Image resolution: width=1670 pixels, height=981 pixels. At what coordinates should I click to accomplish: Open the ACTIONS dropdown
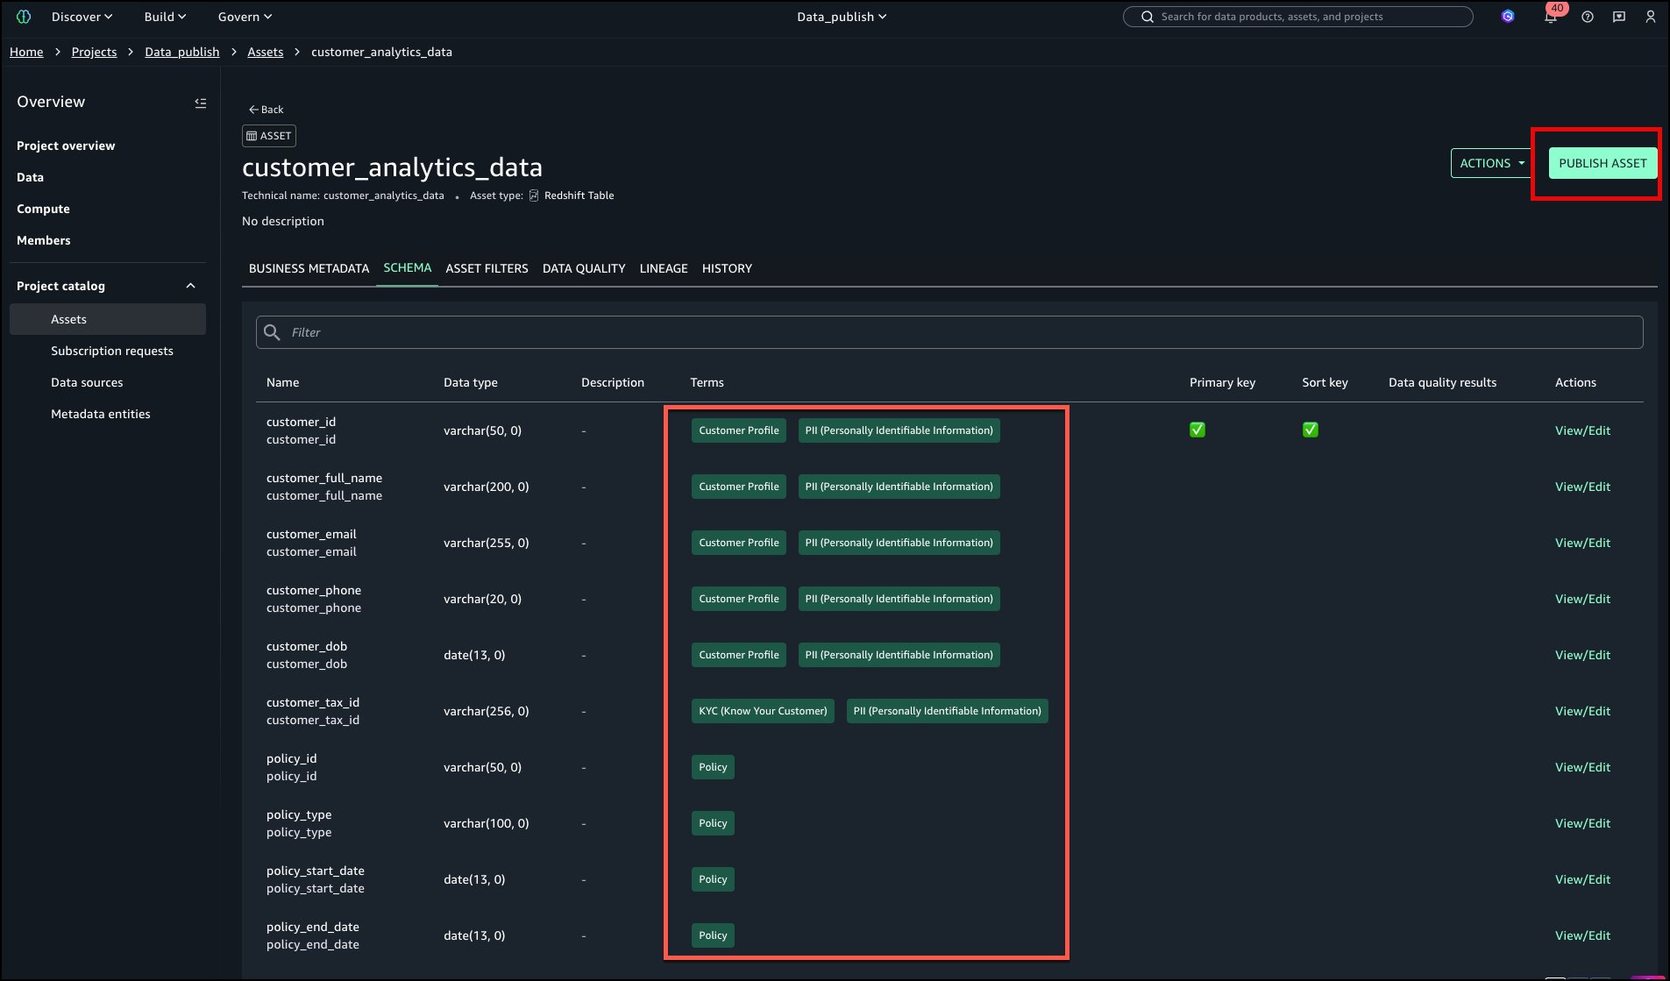[x=1491, y=163]
